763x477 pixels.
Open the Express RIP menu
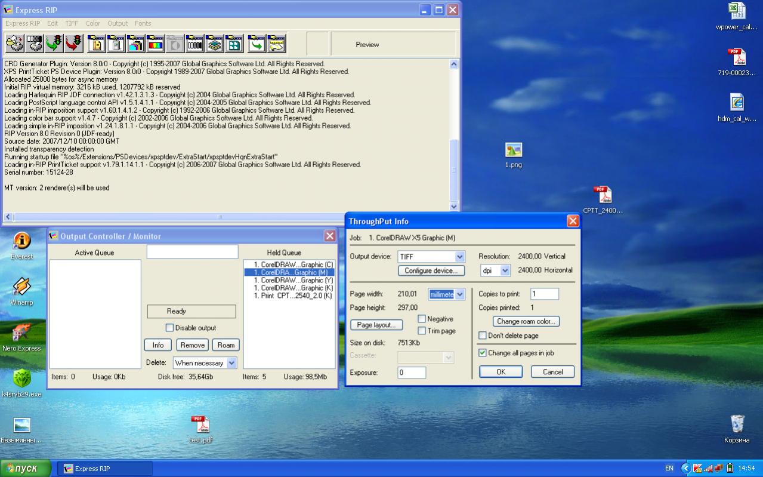(23, 23)
